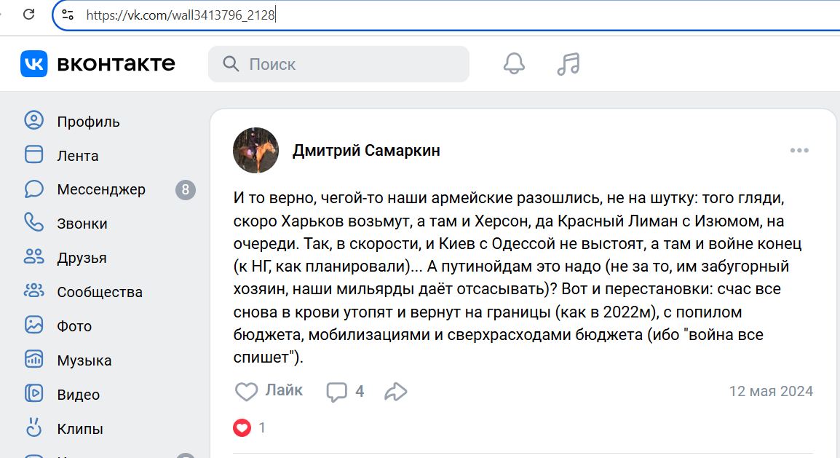The height and width of the screenshot is (458, 840).
Task: Click the author's avatar thumbnail
Action: pyautogui.click(x=255, y=150)
